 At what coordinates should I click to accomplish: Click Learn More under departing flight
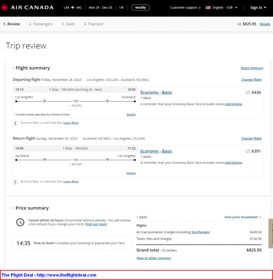(71, 123)
